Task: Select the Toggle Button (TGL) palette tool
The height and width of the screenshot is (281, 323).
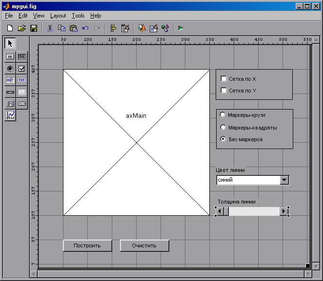Action: (21, 56)
